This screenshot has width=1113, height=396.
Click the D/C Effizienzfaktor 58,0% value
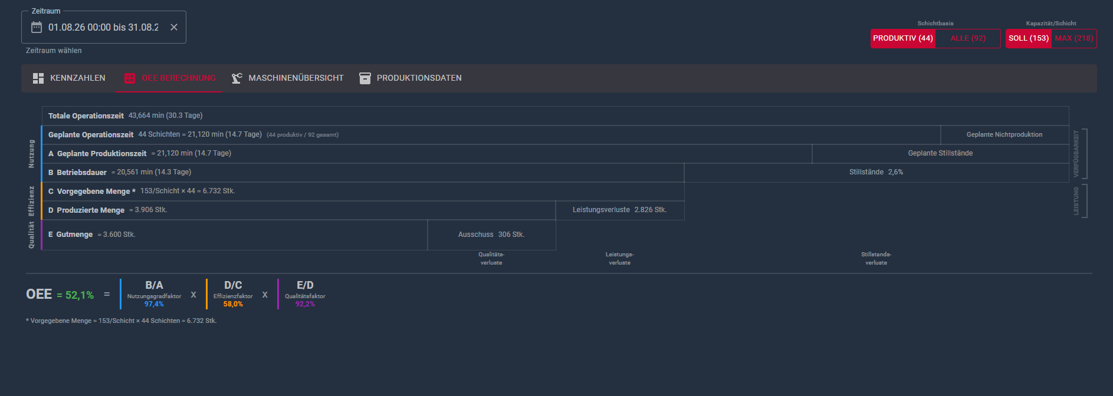tap(233, 304)
